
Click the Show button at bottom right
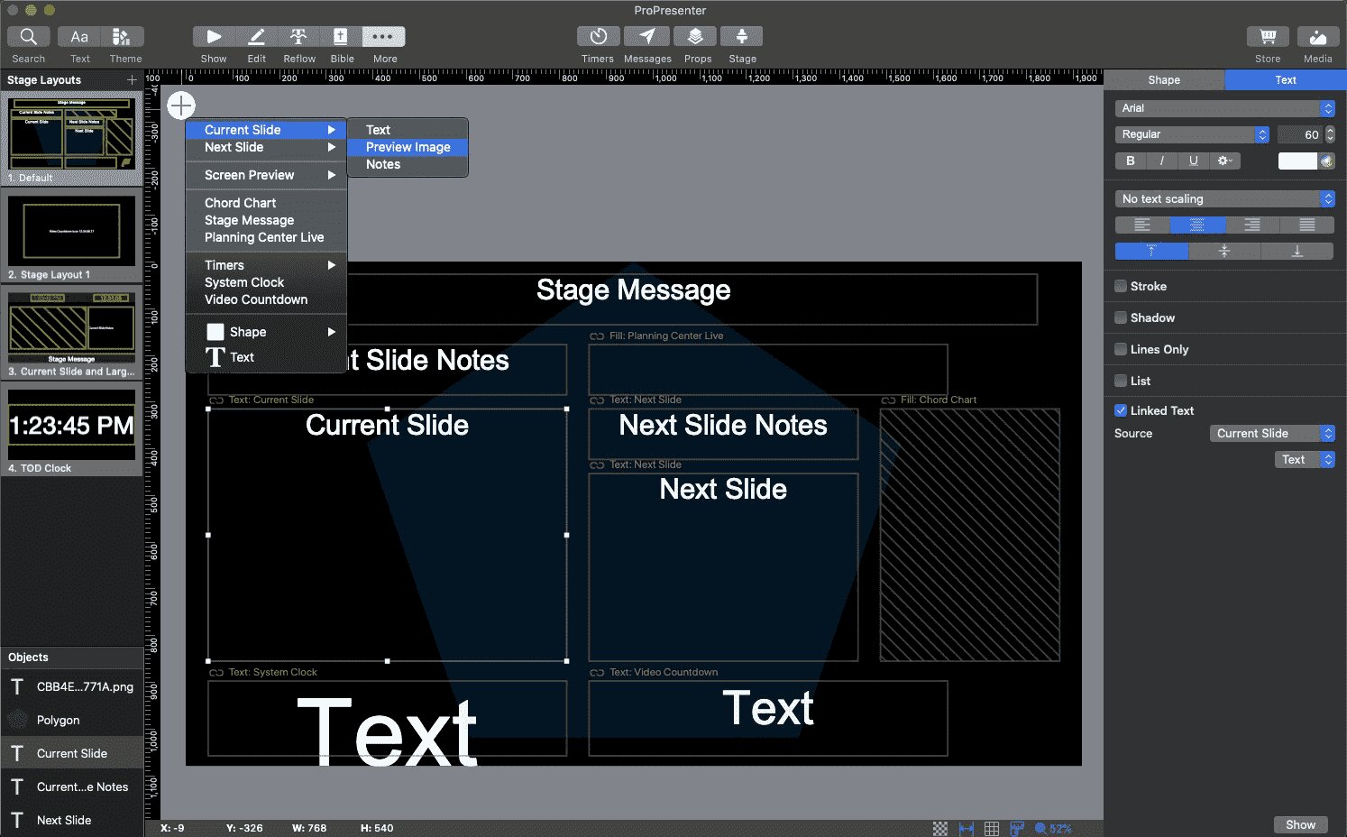click(1300, 824)
